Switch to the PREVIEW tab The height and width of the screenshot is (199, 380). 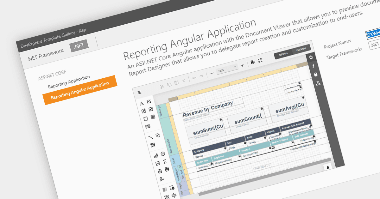click(301, 50)
